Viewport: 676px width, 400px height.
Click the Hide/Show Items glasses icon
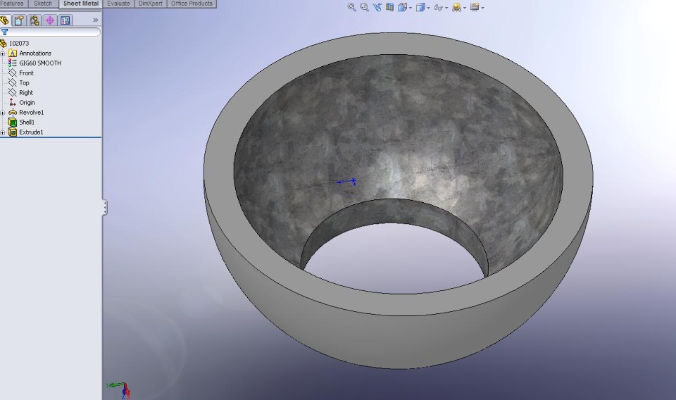(439, 7)
